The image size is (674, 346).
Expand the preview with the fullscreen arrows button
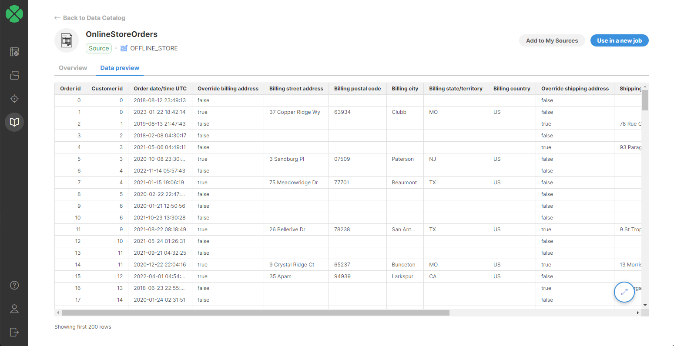624,292
